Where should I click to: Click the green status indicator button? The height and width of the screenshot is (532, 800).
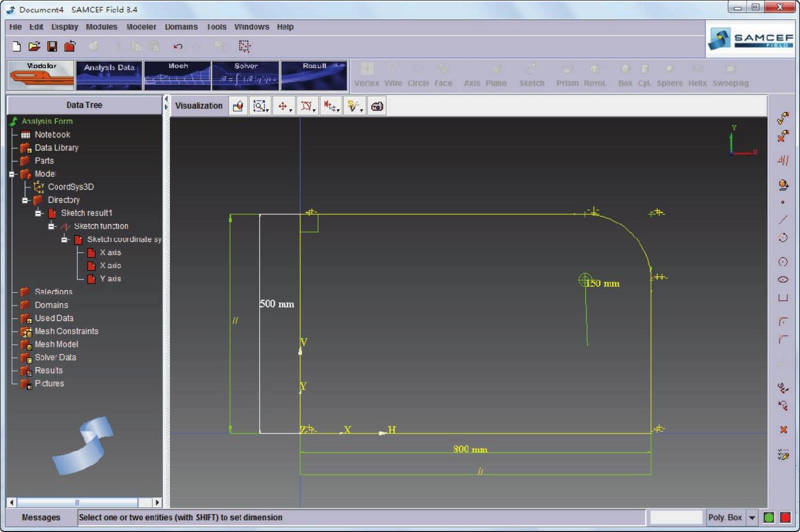coord(769,518)
